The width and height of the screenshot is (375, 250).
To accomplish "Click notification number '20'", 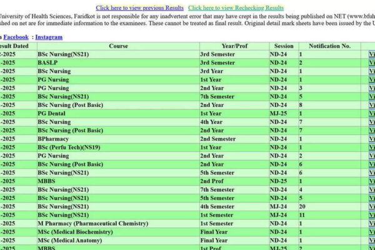I will [329, 206].
